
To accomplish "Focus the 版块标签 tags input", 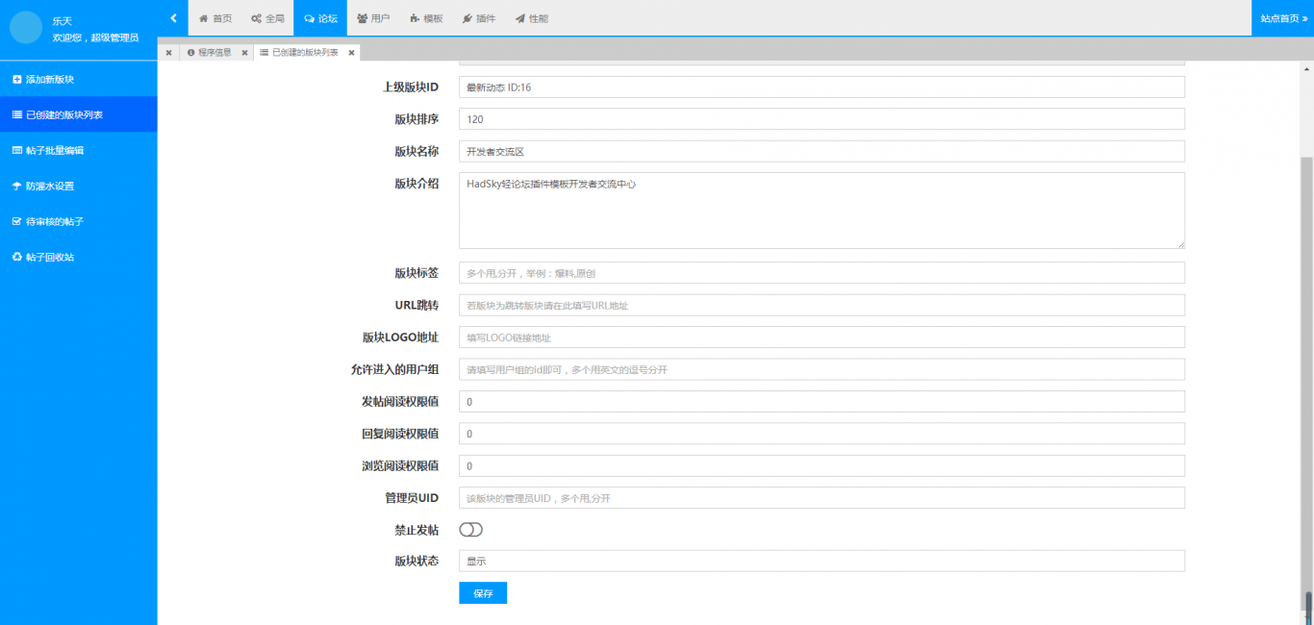I will tap(821, 273).
